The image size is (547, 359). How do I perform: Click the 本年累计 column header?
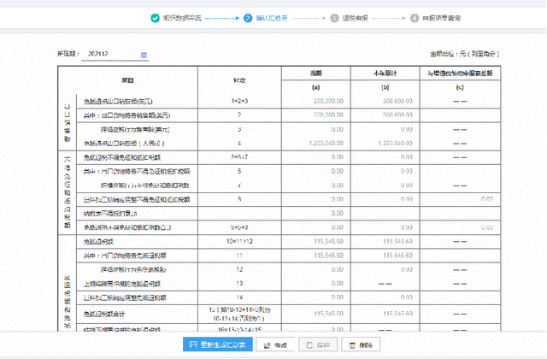385,74
